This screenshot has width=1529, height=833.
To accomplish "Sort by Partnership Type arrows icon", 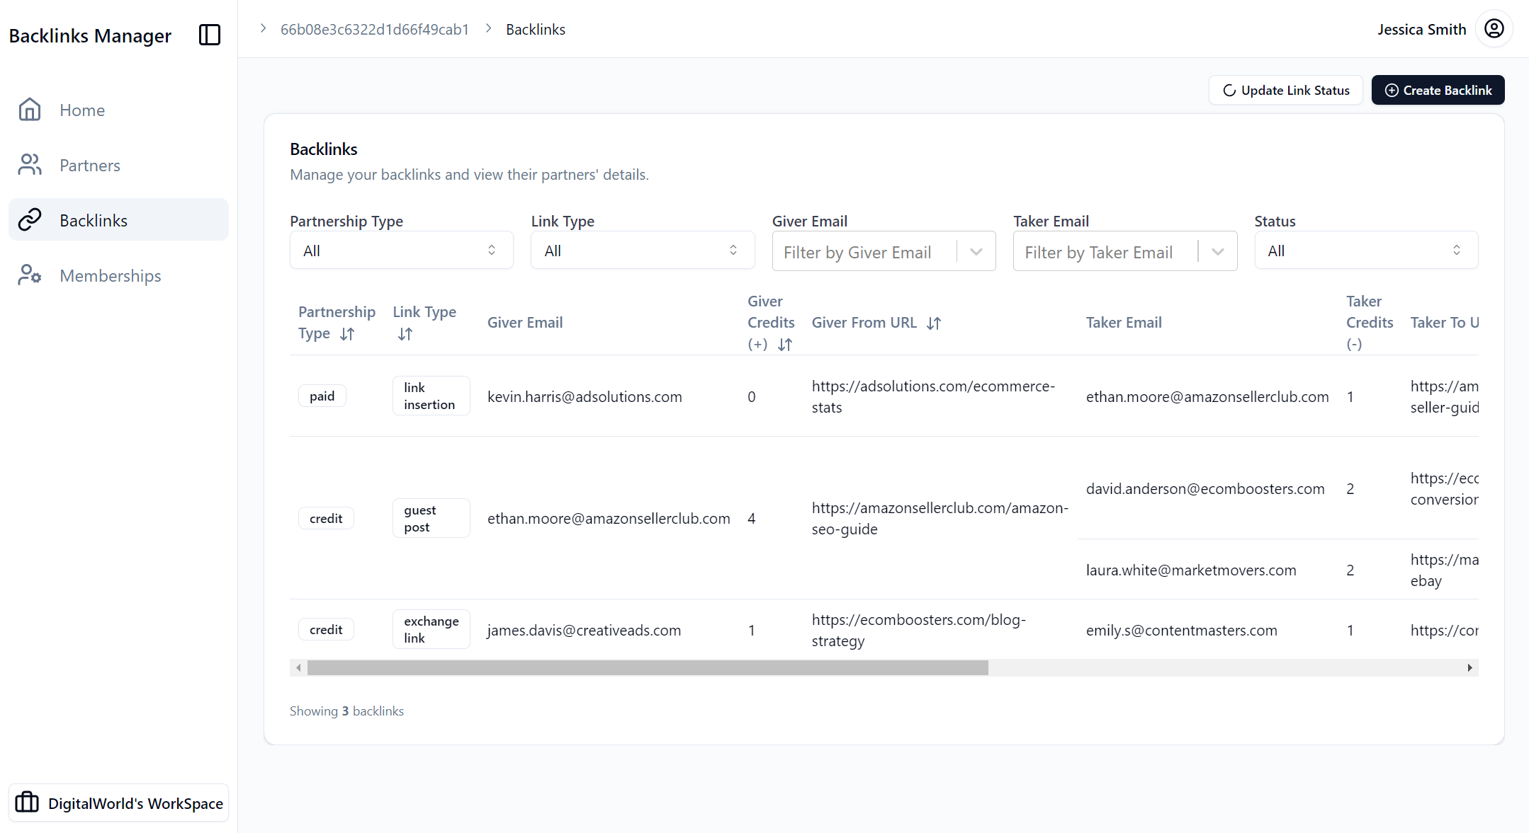I will click(347, 334).
